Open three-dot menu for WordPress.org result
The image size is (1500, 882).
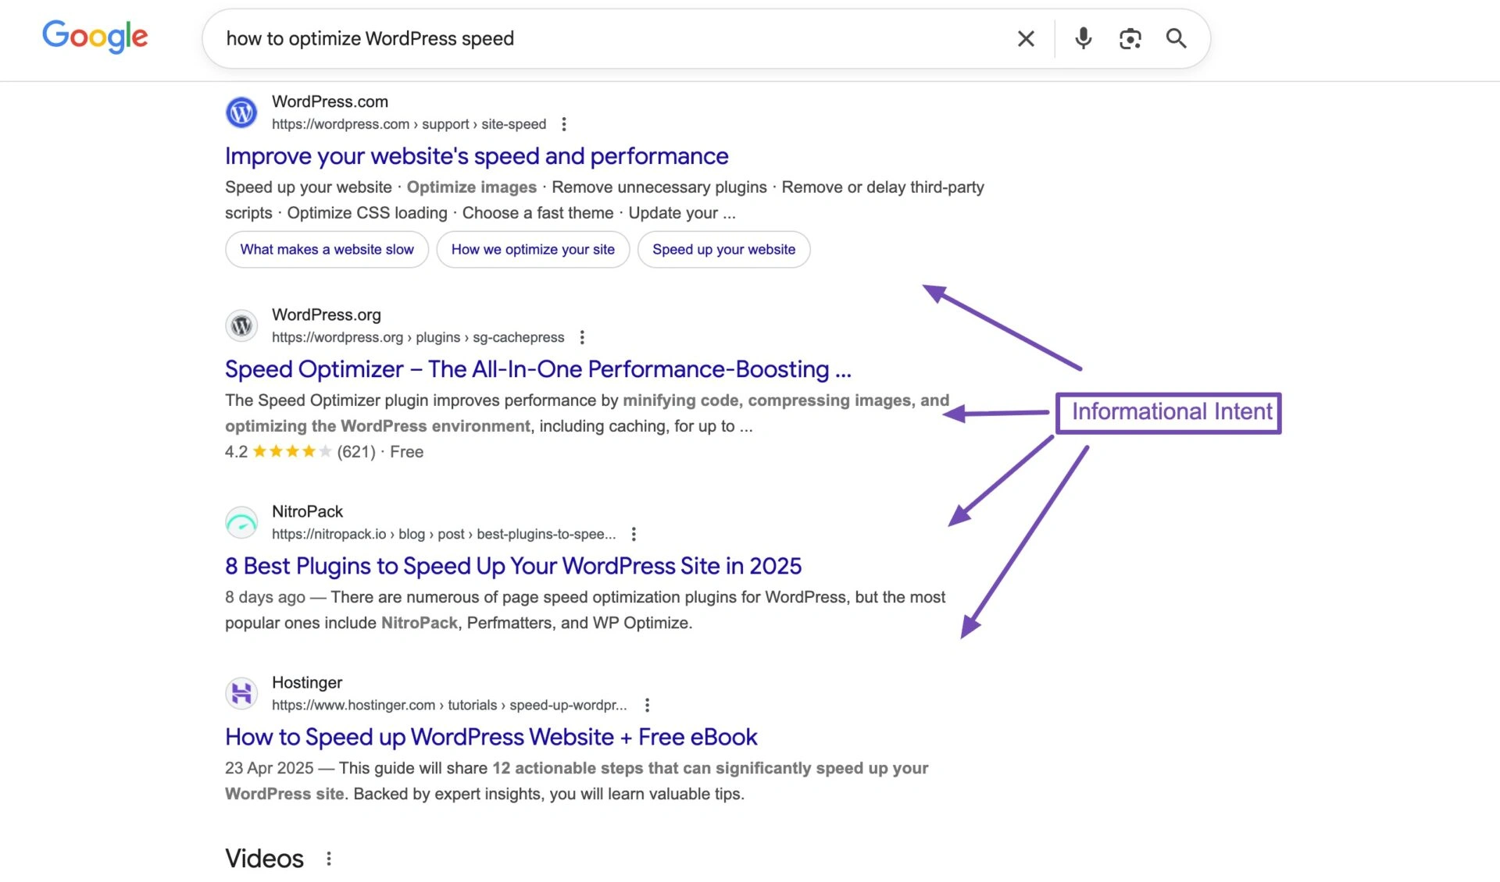point(582,337)
